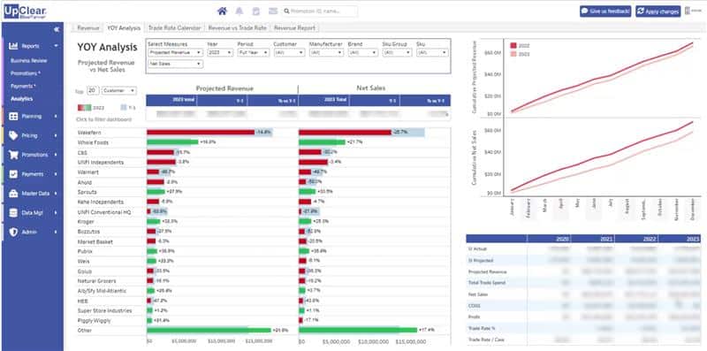
Task: Expand the Promotions menu arrow
Action: [x=56, y=155]
